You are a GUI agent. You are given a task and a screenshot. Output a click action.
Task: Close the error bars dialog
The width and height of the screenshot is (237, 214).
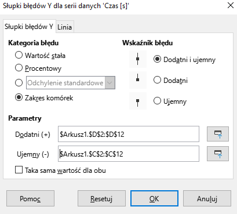231,5
